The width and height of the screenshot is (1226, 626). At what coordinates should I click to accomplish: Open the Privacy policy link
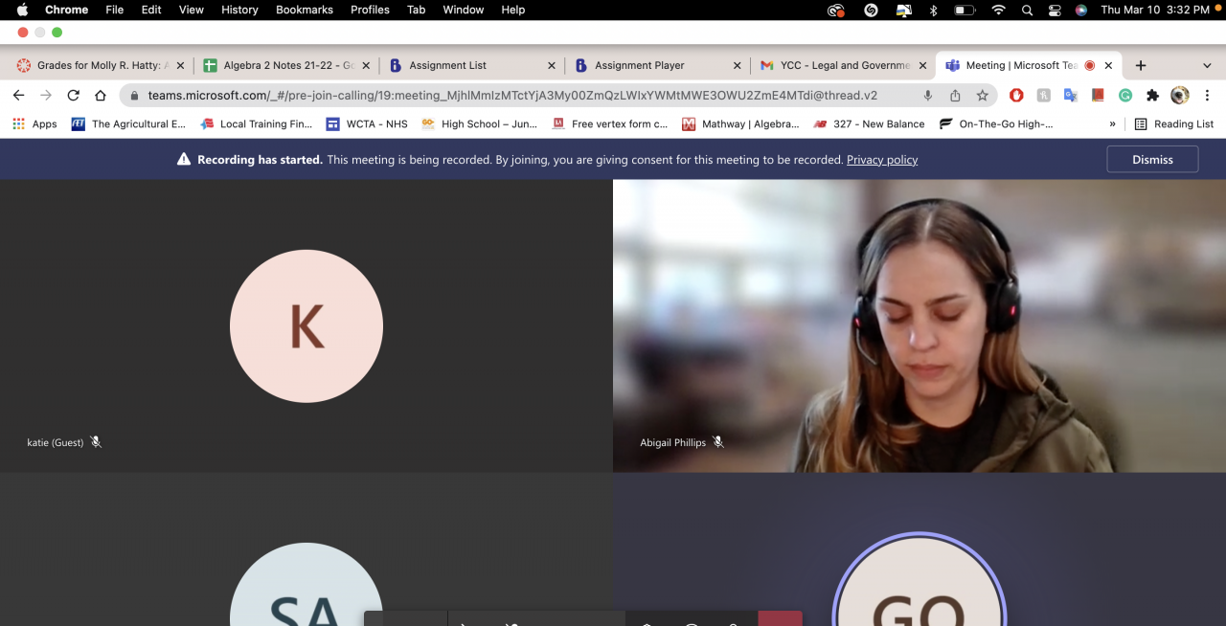[882, 160]
